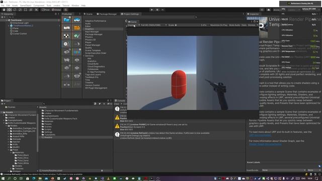The width and height of the screenshot is (322, 181).
Task: Collapse the Services section in Project Settings
Action: tap(84, 56)
